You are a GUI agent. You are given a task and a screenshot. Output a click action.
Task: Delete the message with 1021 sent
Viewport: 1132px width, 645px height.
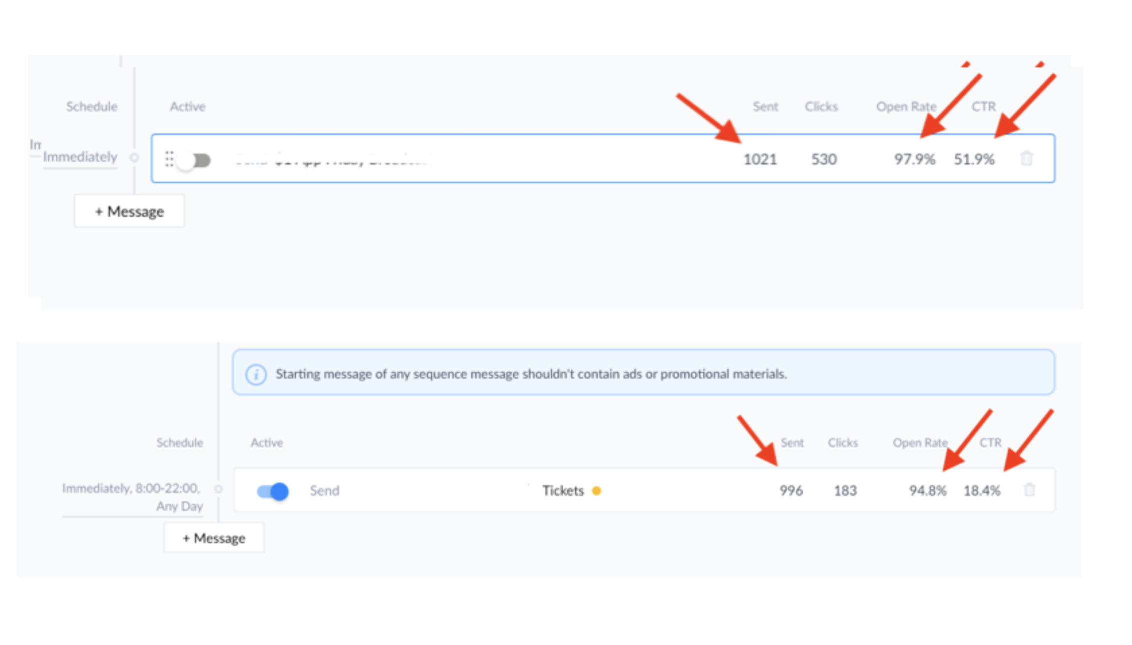coord(1026,158)
